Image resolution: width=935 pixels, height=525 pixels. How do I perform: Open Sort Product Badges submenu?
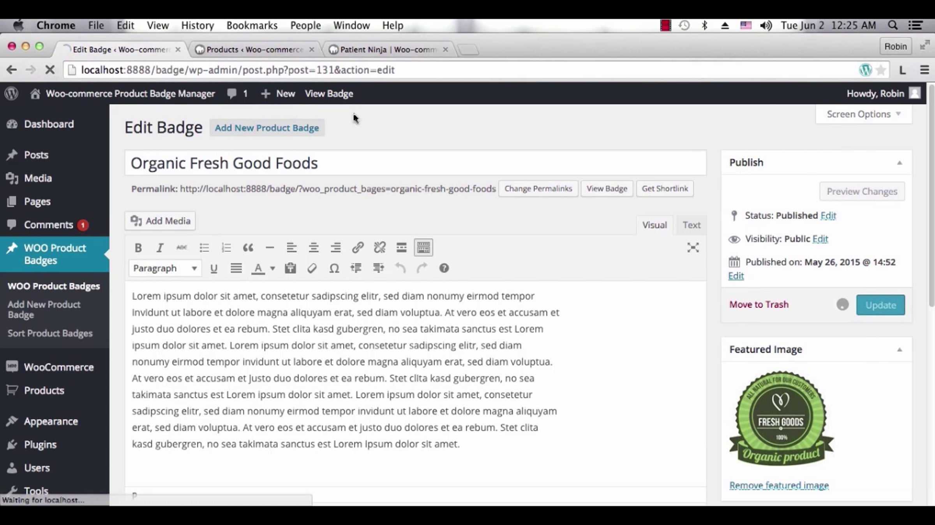[x=50, y=333]
